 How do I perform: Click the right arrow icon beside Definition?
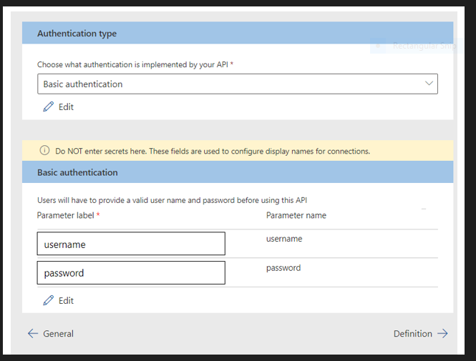pyautogui.click(x=442, y=333)
